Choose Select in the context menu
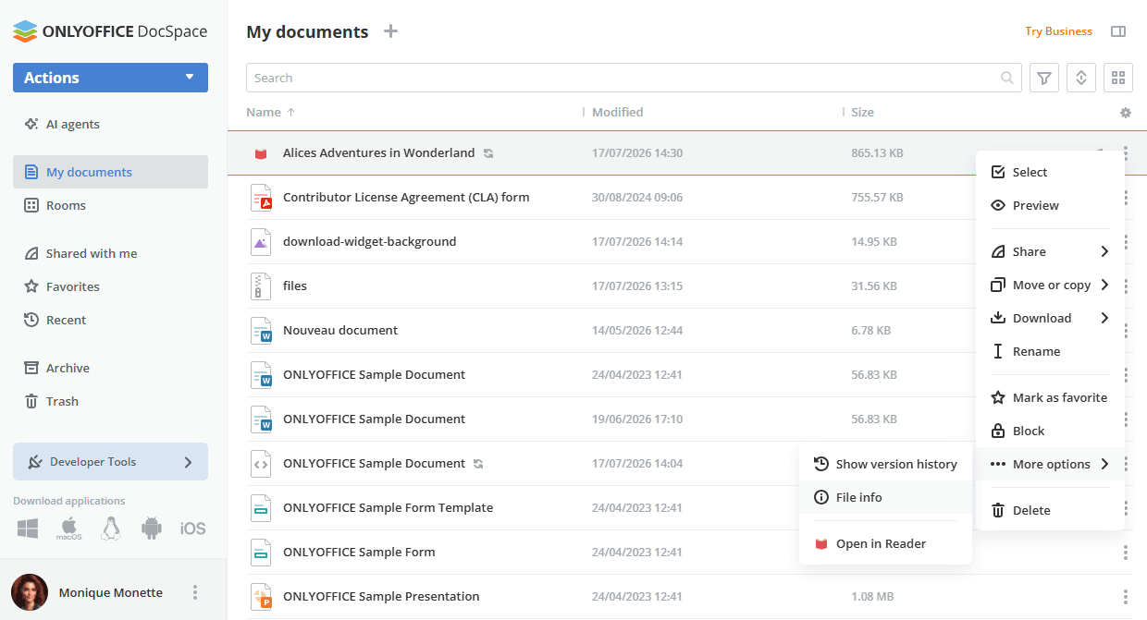 [1050, 172]
